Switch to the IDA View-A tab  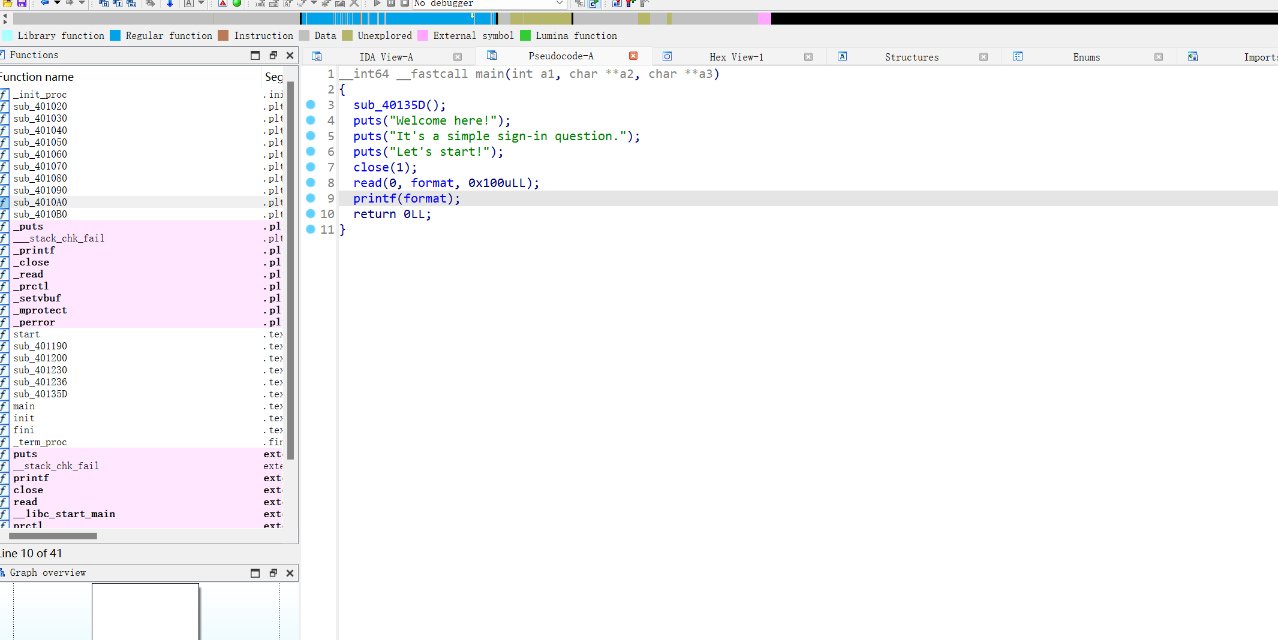[386, 57]
